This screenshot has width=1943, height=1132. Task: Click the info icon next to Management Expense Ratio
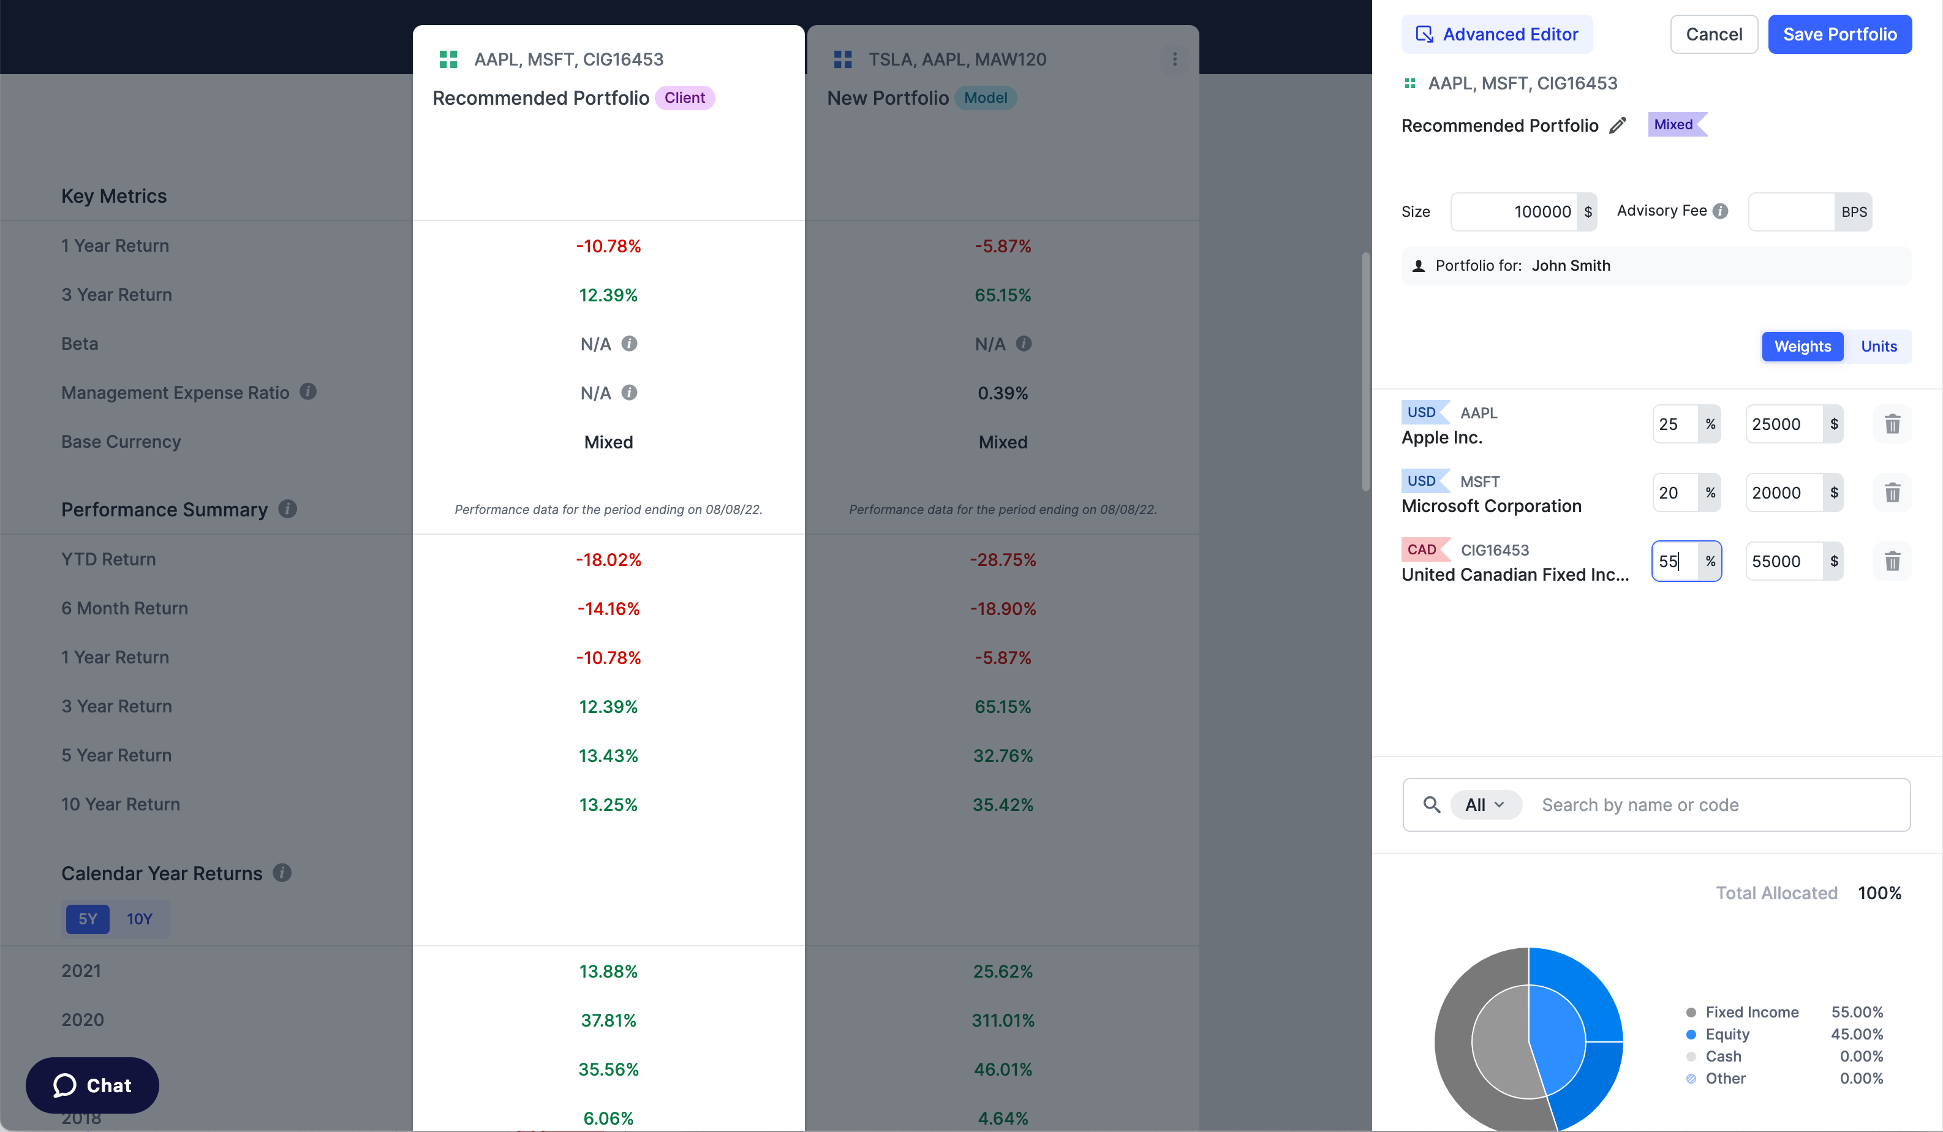point(307,391)
